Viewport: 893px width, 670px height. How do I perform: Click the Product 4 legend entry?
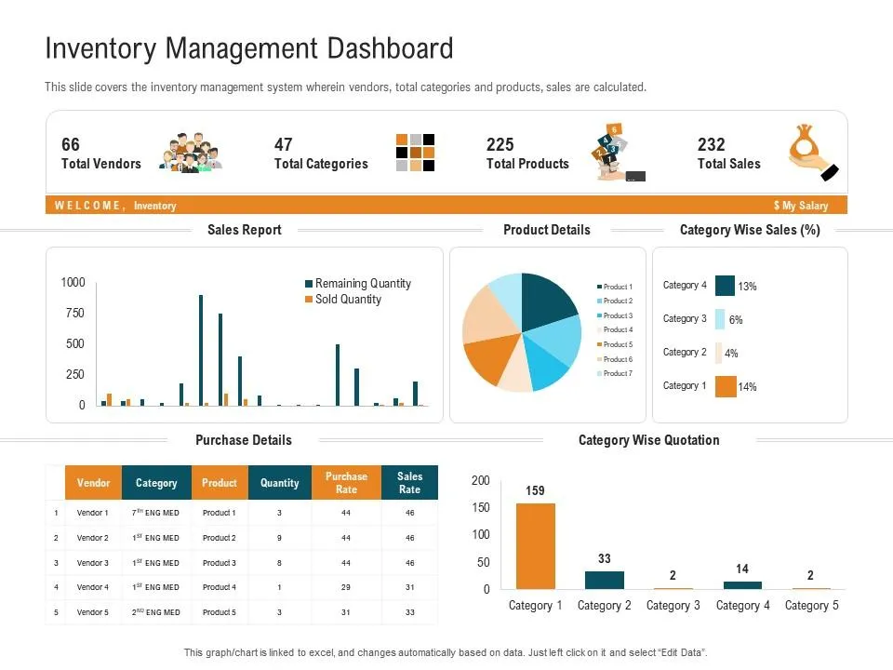[x=615, y=329]
